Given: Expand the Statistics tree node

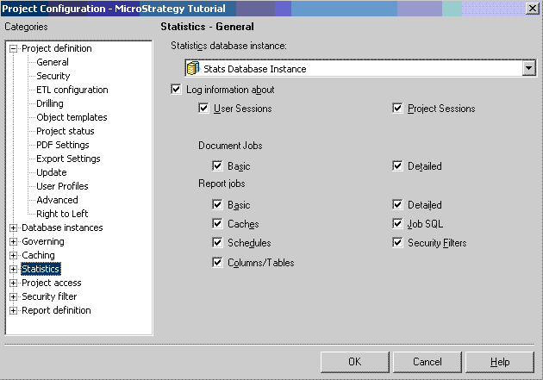Looking at the screenshot, I should (13, 269).
